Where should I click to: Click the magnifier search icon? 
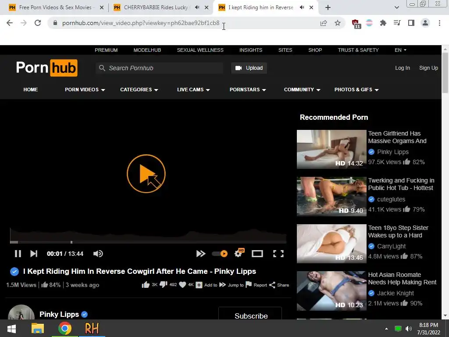coord(102,68)
